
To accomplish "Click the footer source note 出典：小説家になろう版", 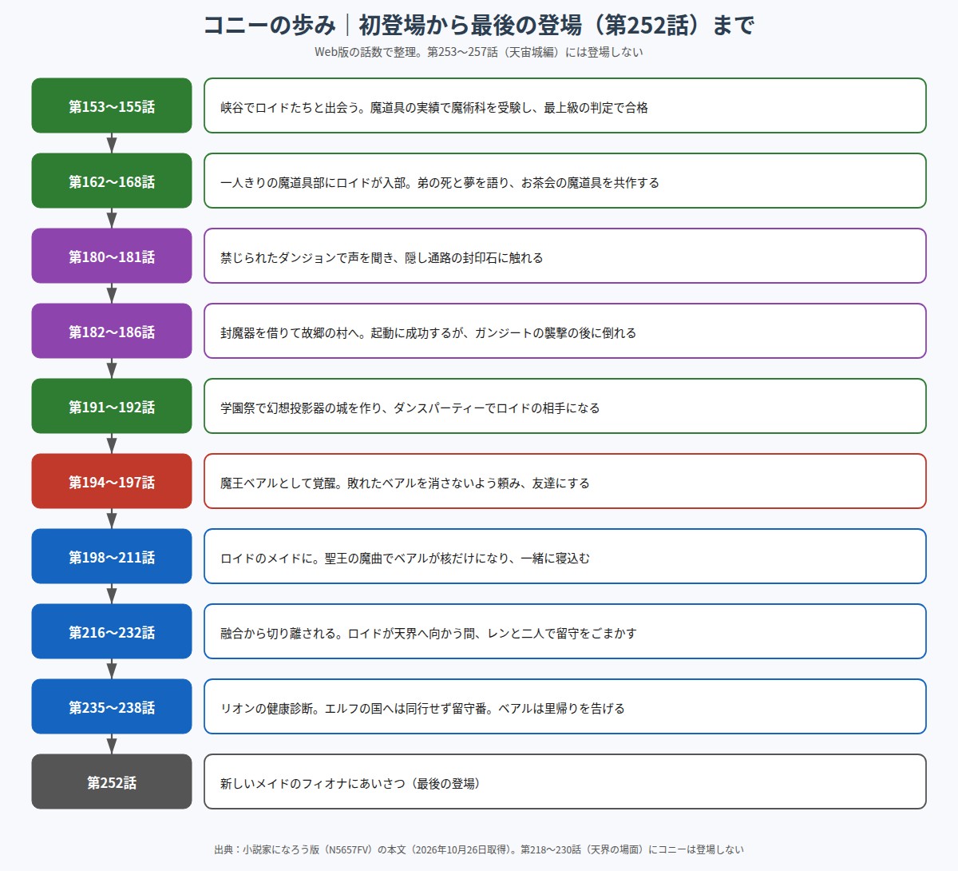I will click(x=479, y=849).
